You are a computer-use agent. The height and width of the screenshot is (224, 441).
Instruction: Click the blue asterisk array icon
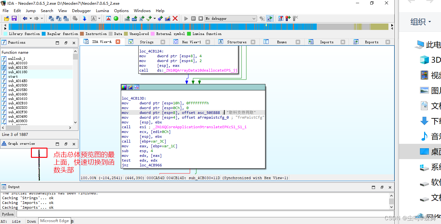coord(160,18)
